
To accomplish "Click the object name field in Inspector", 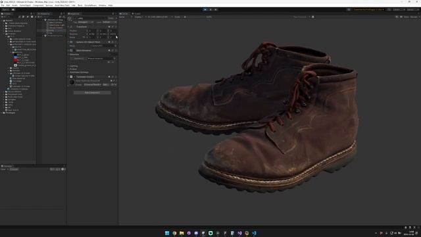I will coord(91,18).
